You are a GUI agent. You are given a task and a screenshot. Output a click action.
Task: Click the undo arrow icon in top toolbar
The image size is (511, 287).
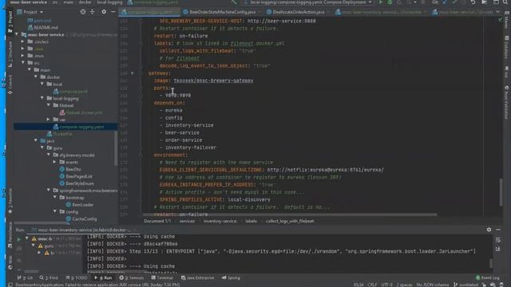tap(473, 2)
